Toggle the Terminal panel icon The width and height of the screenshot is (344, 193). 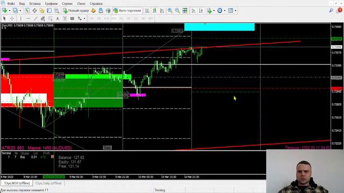click(49, 11)
